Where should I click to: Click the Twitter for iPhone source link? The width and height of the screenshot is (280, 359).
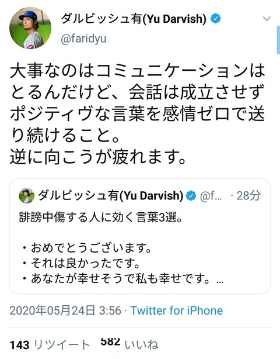(177, 310)
